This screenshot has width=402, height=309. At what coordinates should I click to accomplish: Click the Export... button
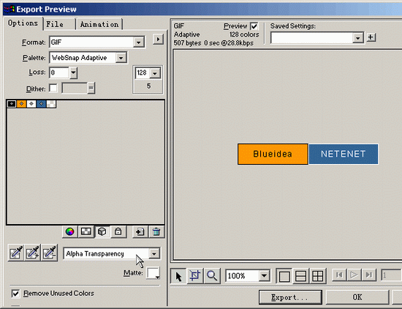tap(290, 297)
